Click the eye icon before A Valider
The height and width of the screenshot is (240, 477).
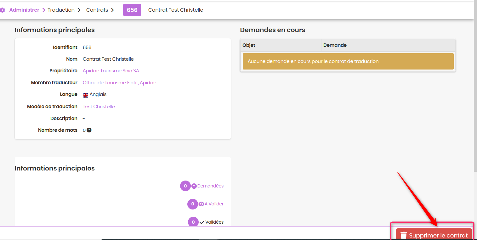point(202,204)
